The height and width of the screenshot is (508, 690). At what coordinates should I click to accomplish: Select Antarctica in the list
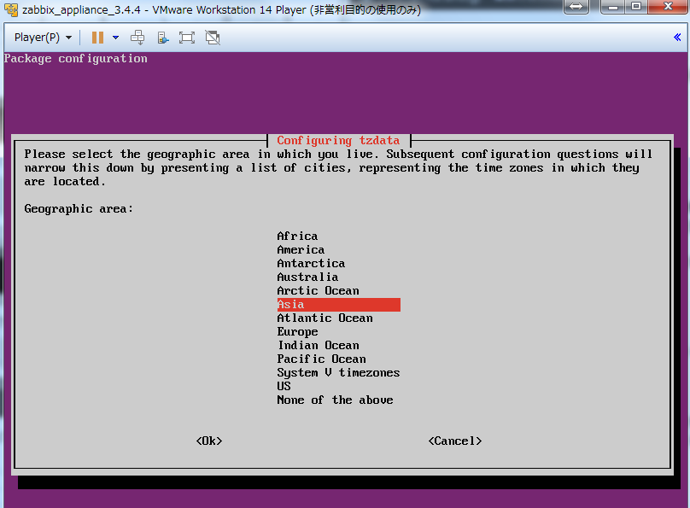pos(311,264)
